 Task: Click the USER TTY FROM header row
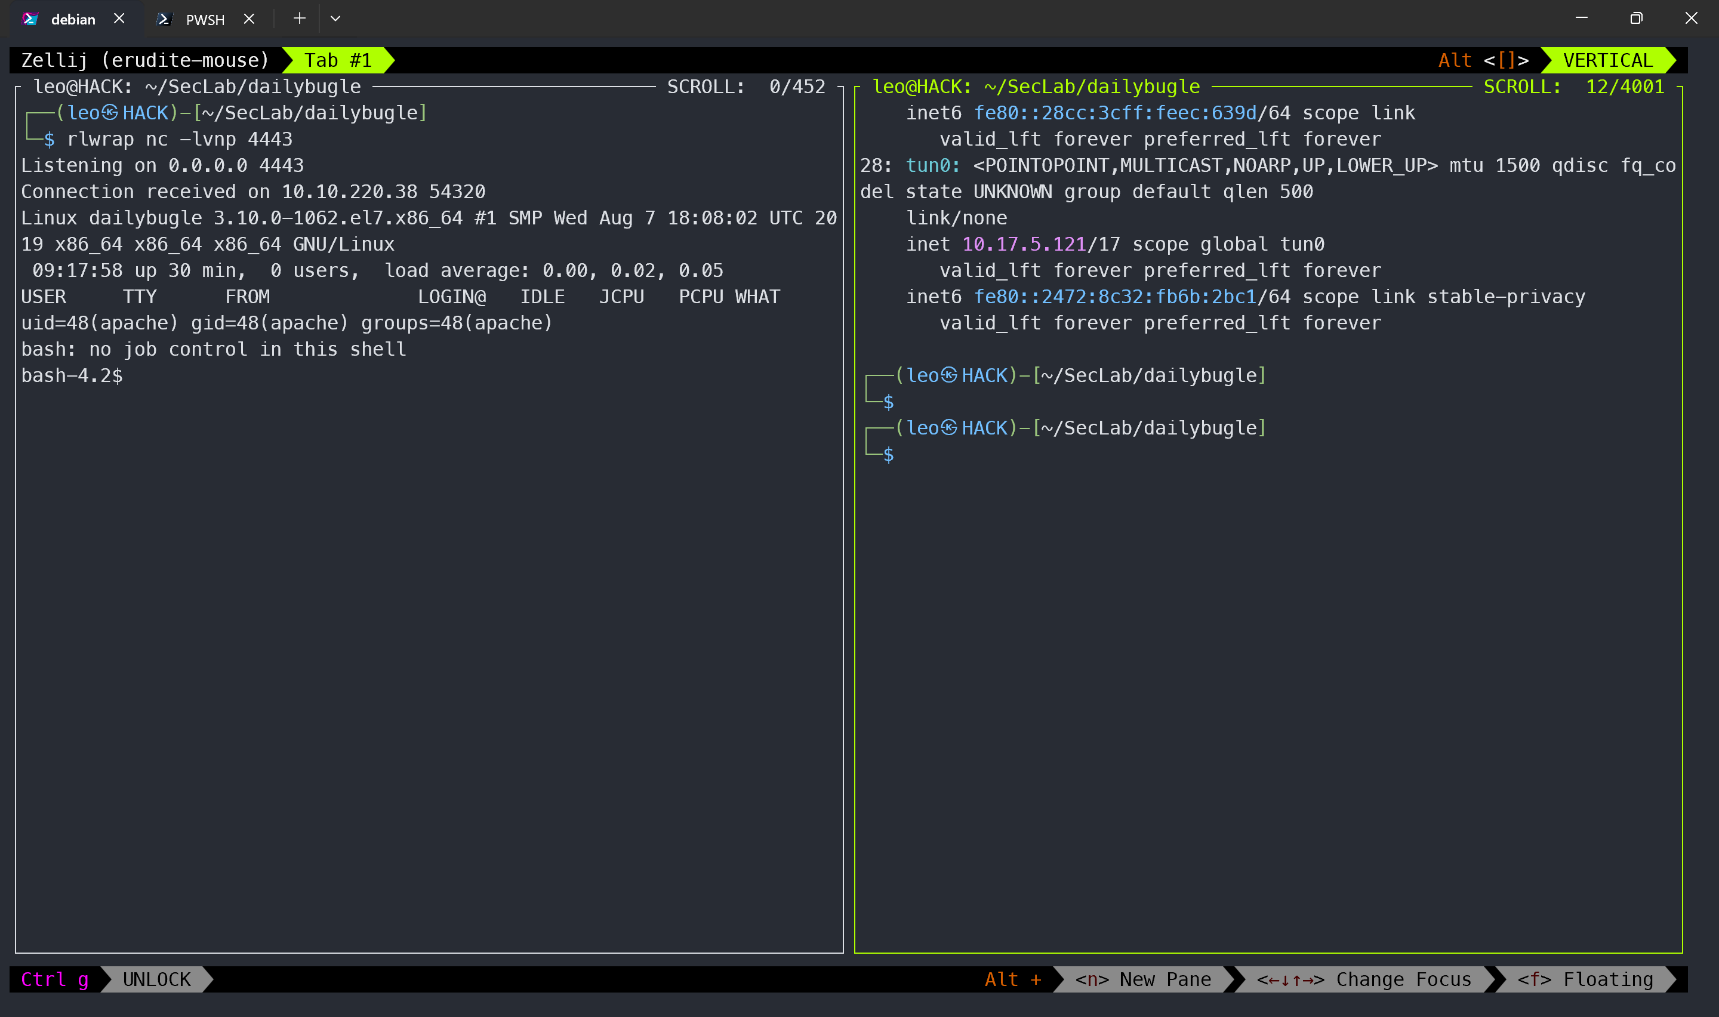click(x=400, y=297)
